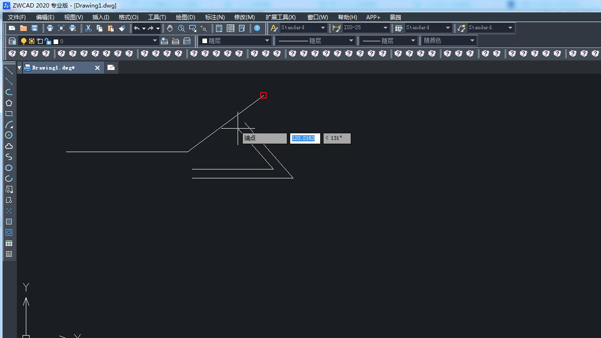Click the Match Properties brush icon

pos(122,28)
